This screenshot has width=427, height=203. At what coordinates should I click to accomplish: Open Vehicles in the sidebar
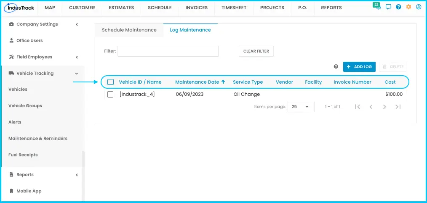(18, 89)
